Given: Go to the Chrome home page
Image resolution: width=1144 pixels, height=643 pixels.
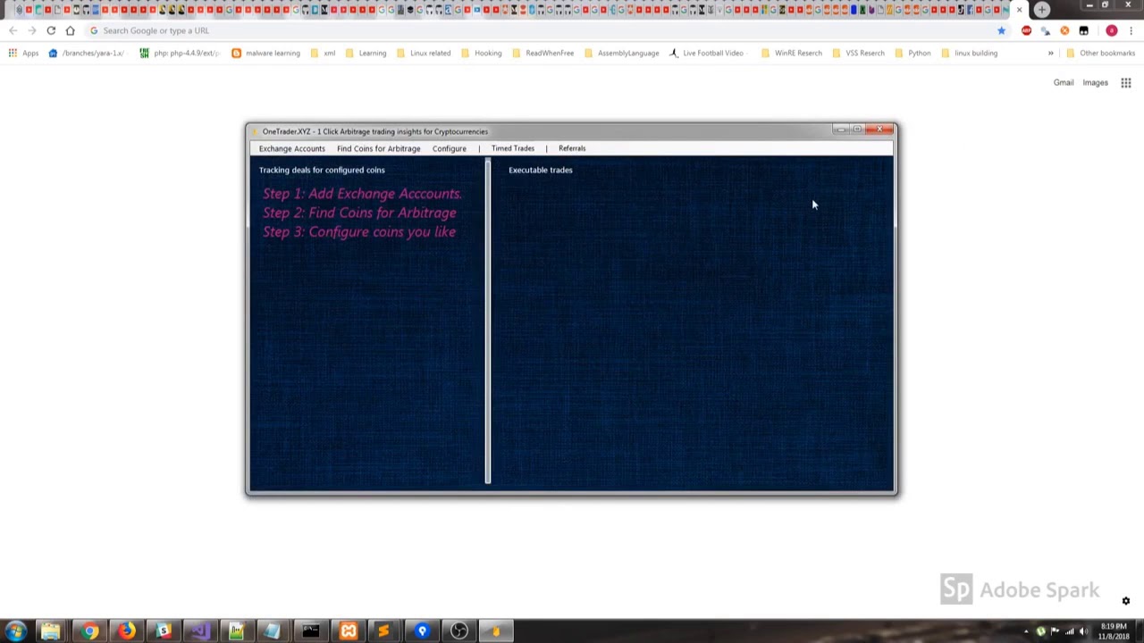Looking at the screenshot, I should pyautogui.click(x=70, y=30).
